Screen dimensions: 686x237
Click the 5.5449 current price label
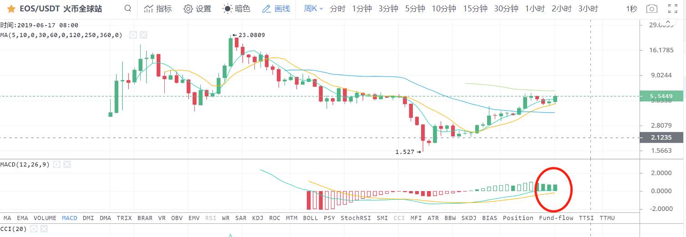[661, 96]
